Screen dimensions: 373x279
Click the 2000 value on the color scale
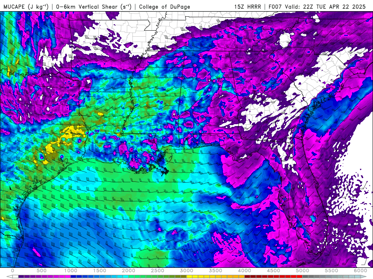tap(129, 271)
